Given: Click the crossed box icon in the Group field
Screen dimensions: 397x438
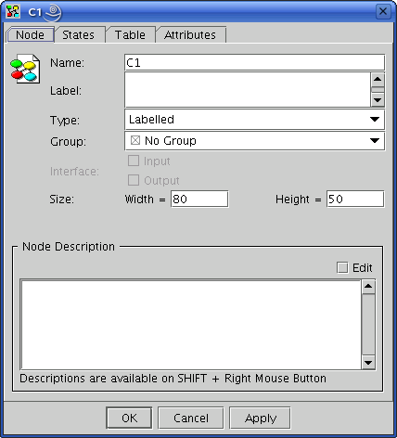Looking at the screenshot, I should tap(135, 141).
